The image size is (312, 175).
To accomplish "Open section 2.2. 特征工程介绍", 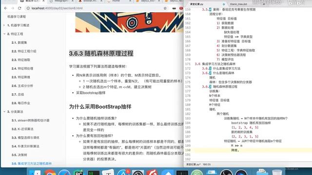I will click(24, 51).
